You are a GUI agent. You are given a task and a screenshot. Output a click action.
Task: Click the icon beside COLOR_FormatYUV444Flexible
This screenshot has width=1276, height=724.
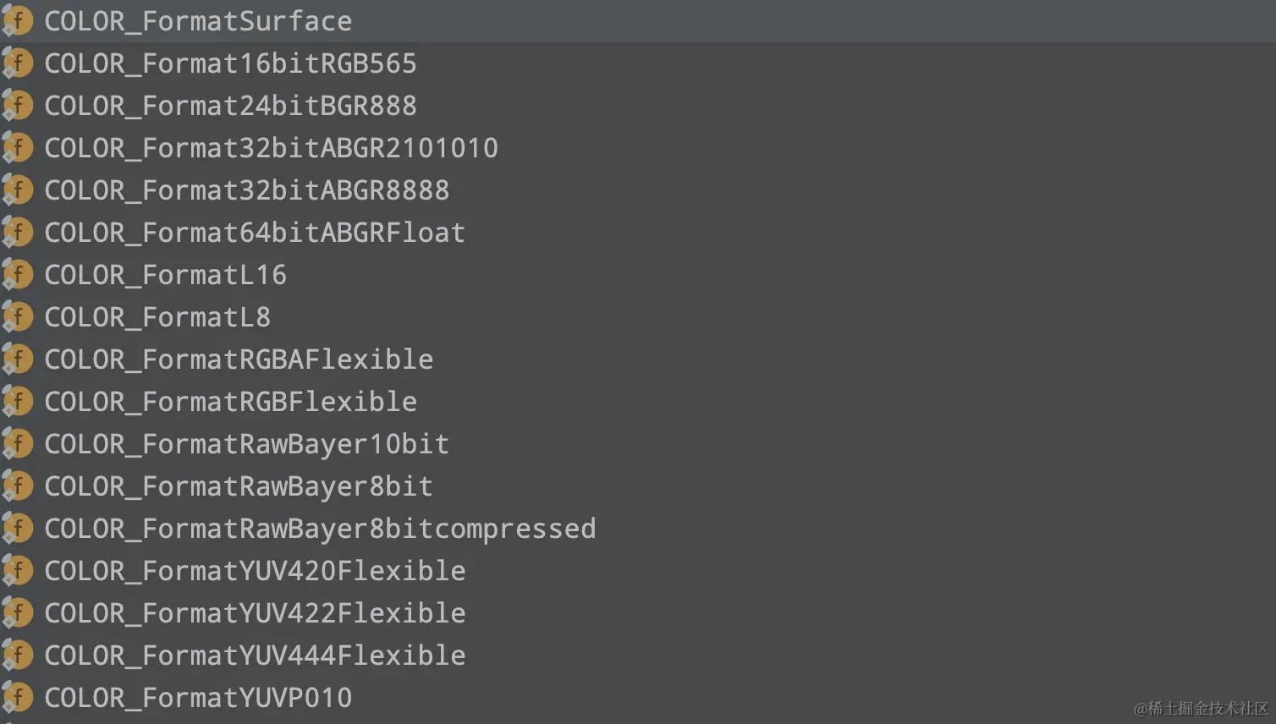(18, 655)
